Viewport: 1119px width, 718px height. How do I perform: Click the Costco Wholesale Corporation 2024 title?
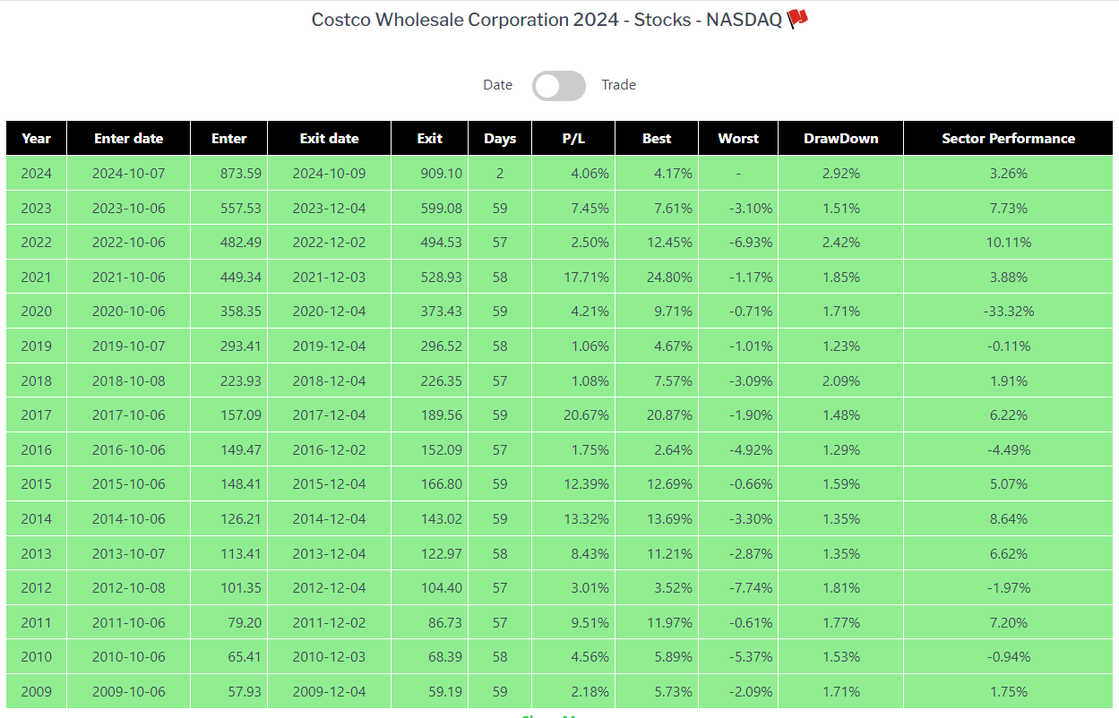pos(547,20)
